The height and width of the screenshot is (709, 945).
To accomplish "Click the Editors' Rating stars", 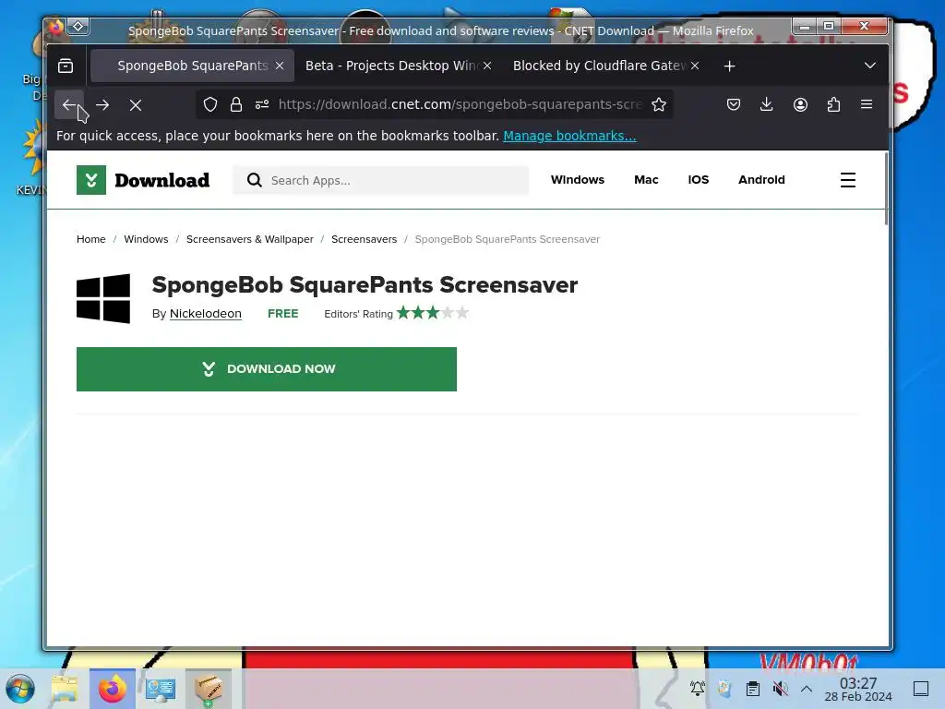I will (432, 313).
